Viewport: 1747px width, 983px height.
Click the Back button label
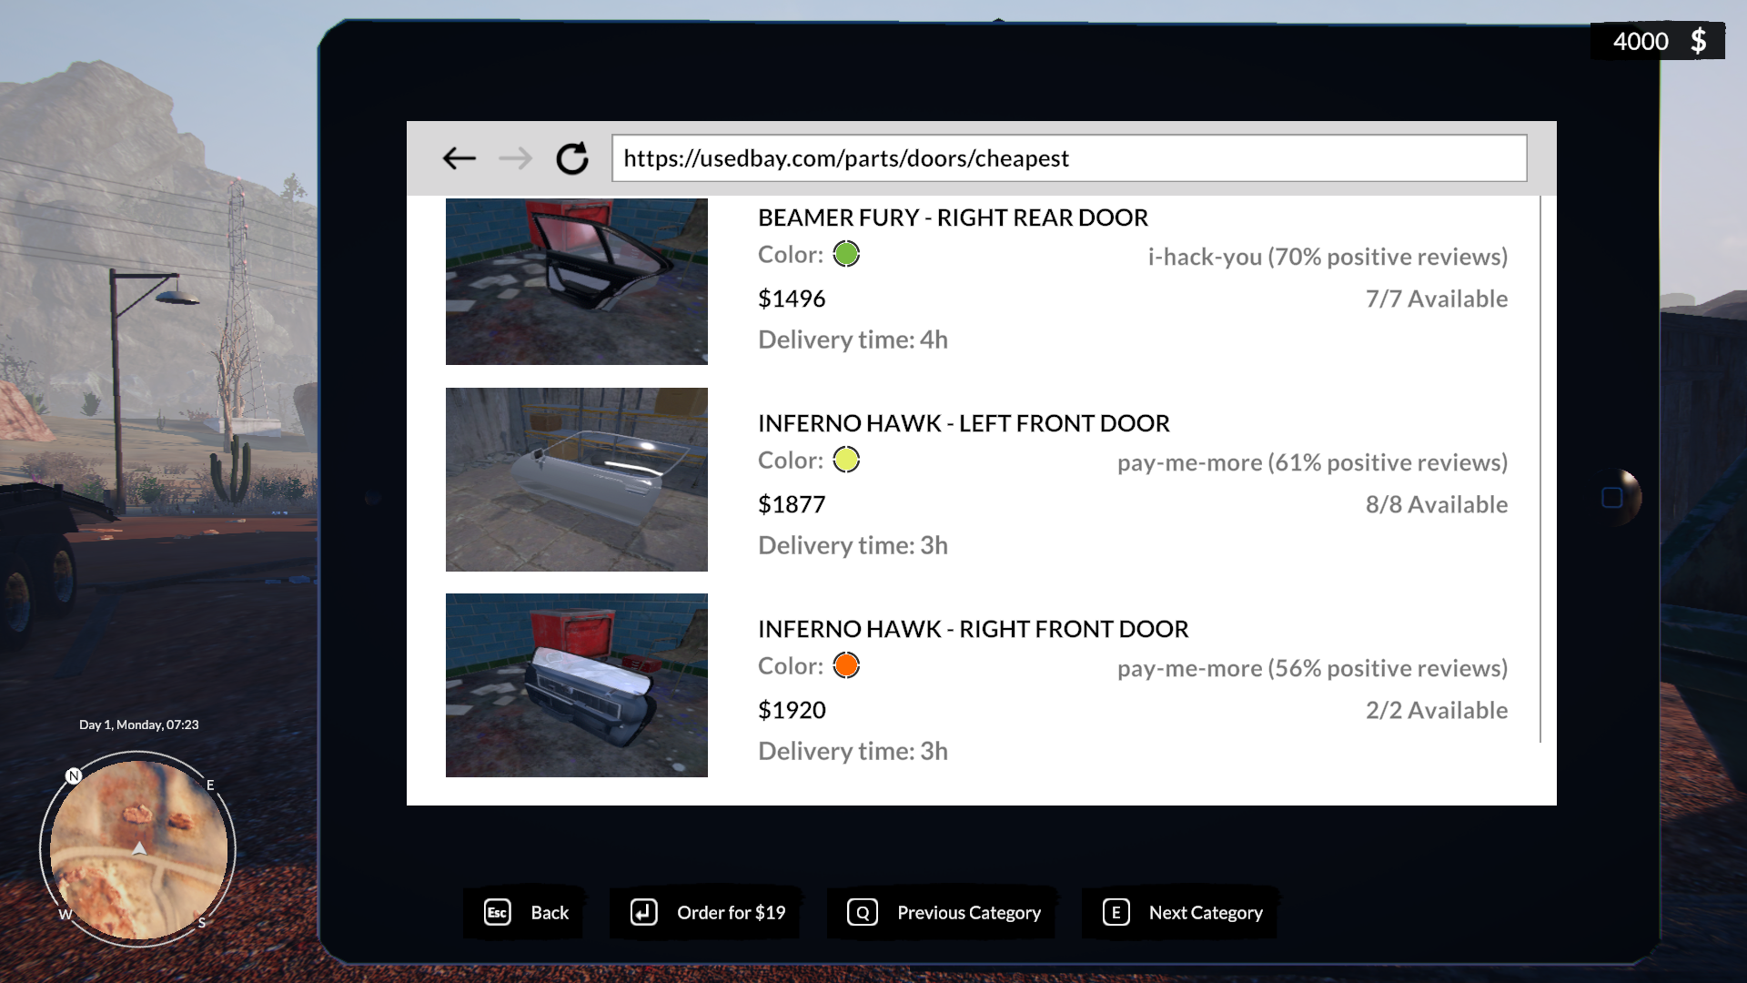pyautogui.click(x=550, y=913)
